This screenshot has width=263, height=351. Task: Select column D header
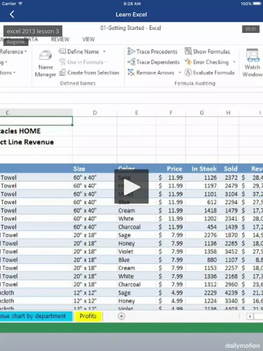[x=95, y=113]
